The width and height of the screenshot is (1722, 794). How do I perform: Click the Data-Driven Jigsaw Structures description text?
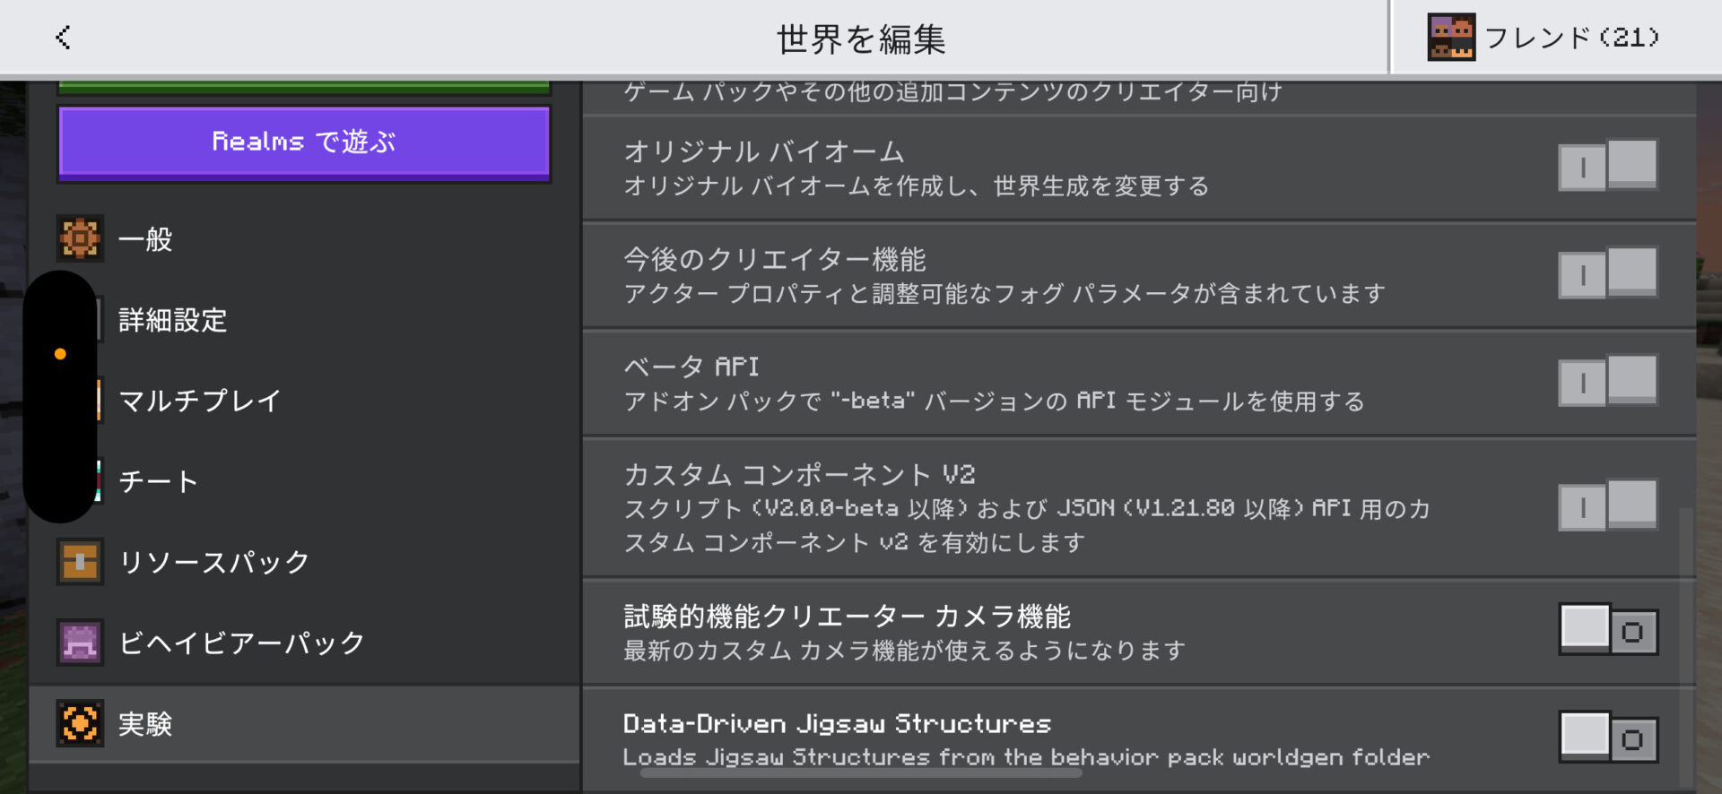pos(1025,758)
